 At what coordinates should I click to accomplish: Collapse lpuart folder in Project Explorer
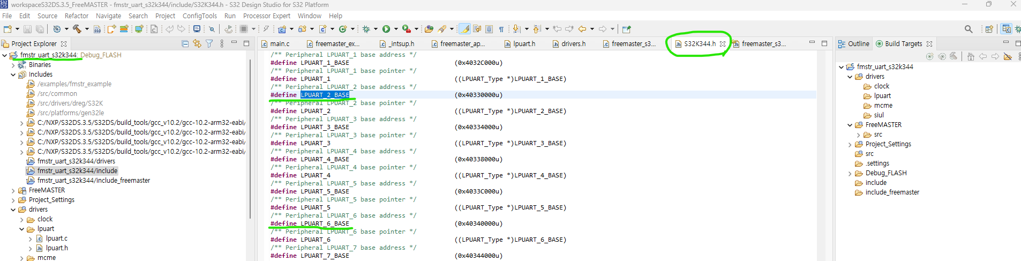[22, 229]
